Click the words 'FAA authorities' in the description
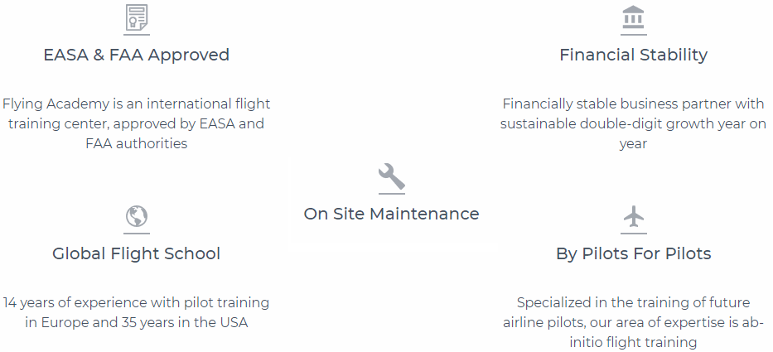The height and width of the screenshot is (352, 773). click(x=136, y=144)
